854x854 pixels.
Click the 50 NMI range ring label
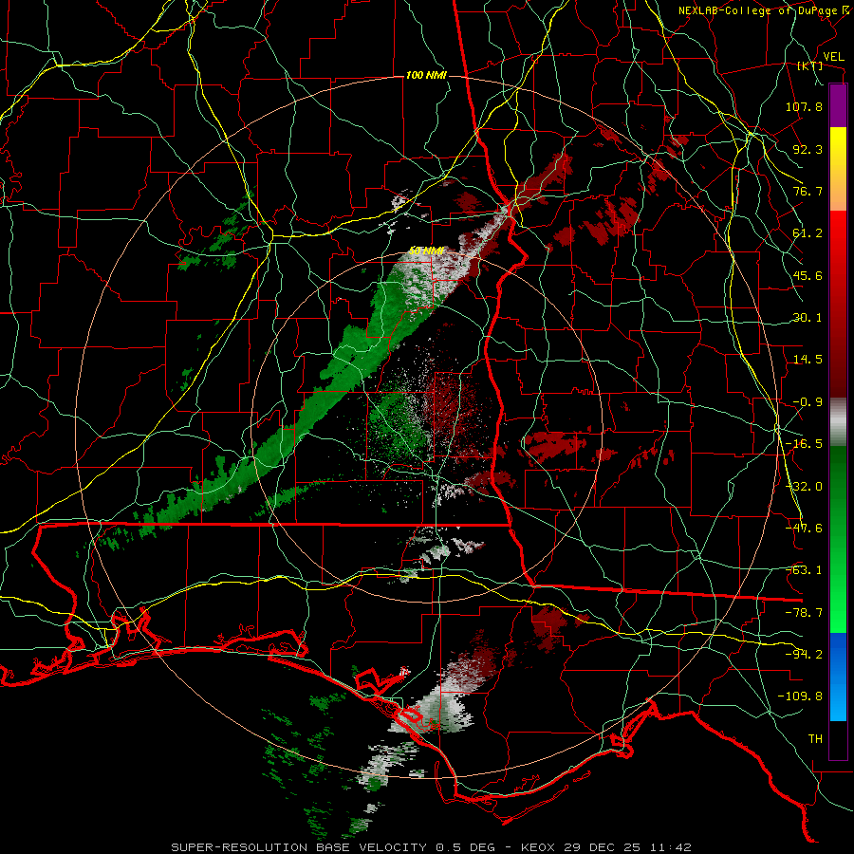426,251
